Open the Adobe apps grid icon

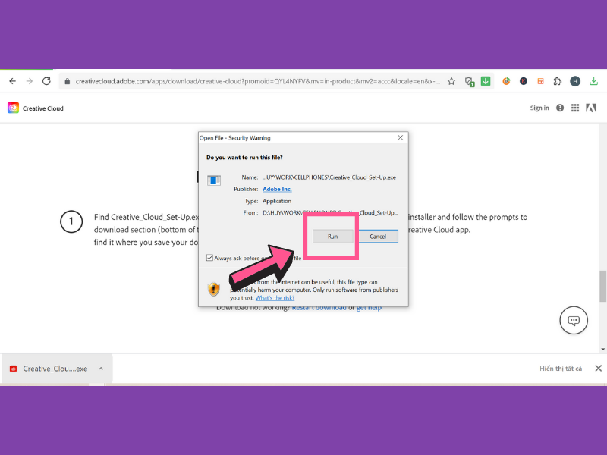pos(575,108)
